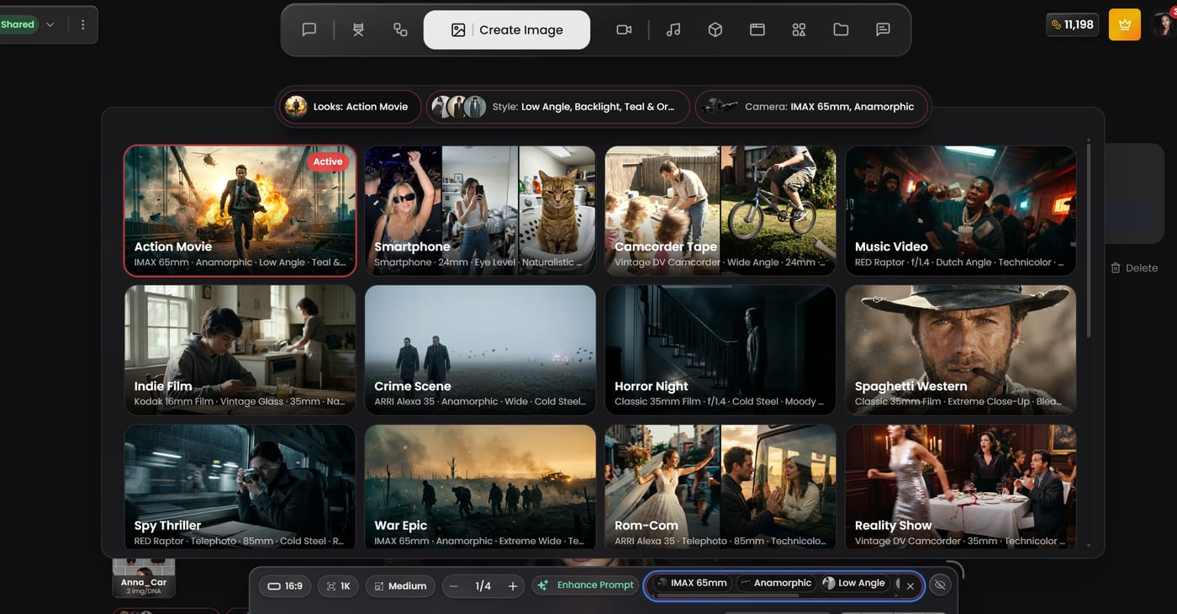
Task: Click the Enhance Prompt button
Action: click(585, 585)
